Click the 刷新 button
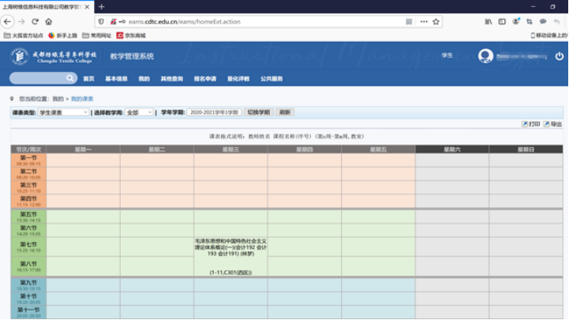The width and height of the screenshot is (569, 320). (285, 113)
